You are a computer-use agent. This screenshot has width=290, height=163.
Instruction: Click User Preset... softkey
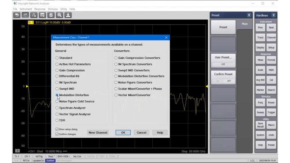[223, 60]
